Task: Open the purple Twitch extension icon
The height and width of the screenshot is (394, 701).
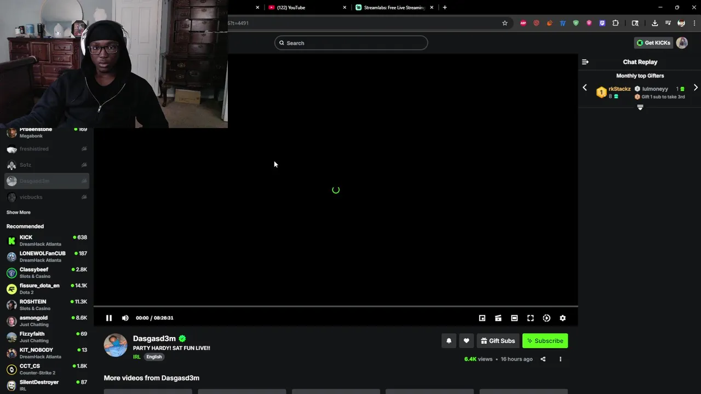Action: pos(602,23)
